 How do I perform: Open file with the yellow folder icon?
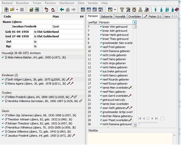pos(12,10)
